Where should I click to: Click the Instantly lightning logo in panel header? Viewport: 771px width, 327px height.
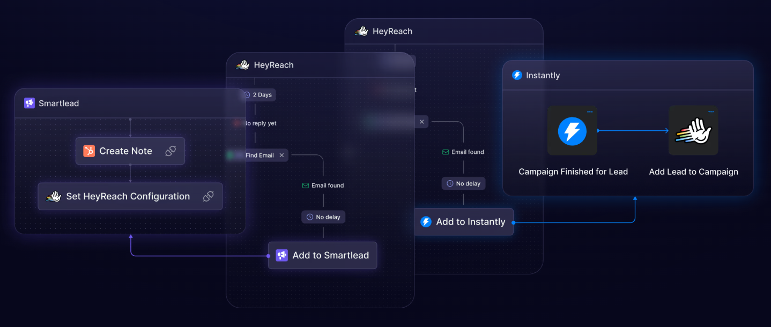coord(517,75)
